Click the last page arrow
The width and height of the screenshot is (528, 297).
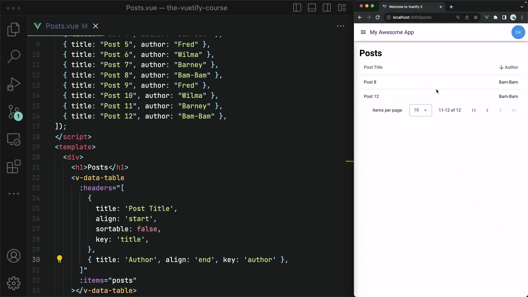click(514, 110)
